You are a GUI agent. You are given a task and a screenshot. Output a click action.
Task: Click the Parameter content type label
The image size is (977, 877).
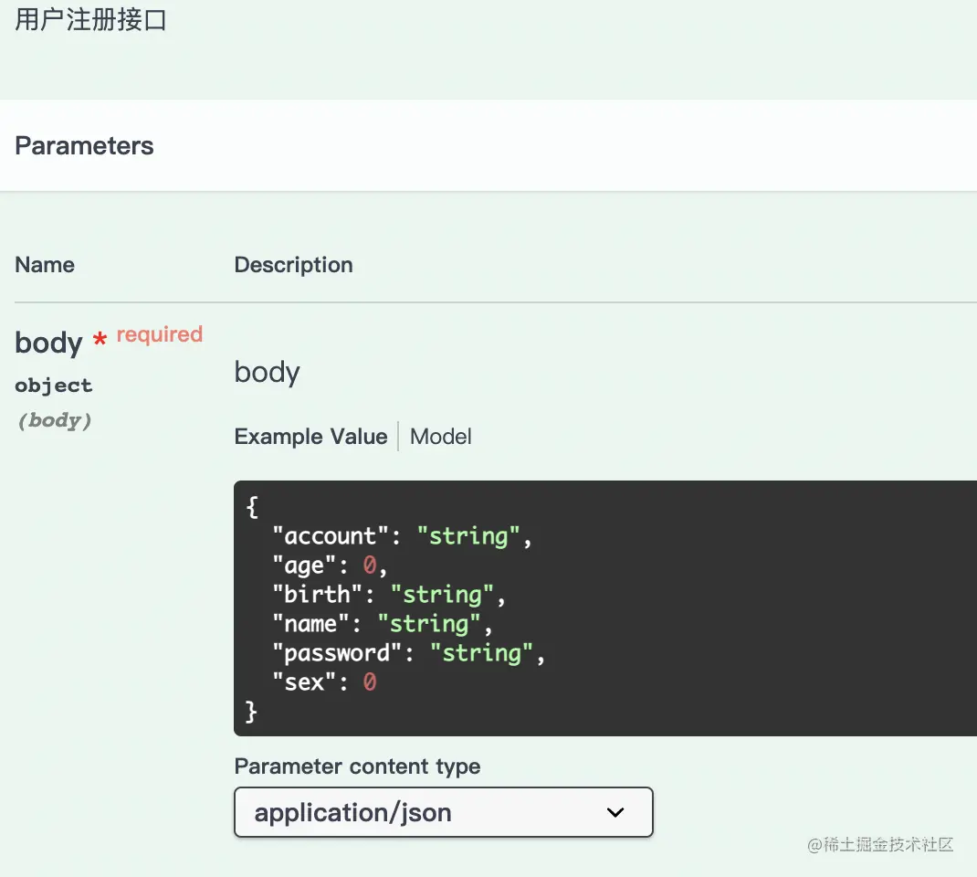357,766
